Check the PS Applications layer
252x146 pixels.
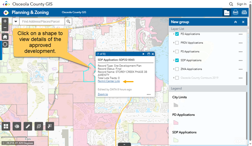(177, 51)
